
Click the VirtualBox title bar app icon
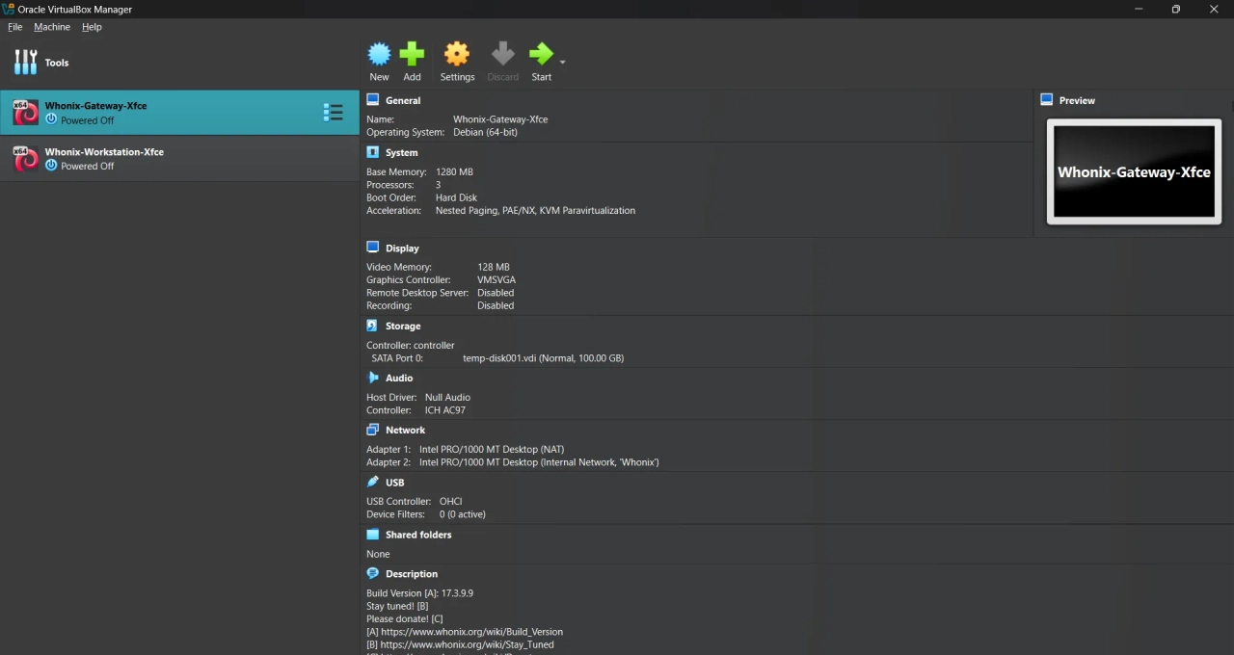tap(9, 9)
